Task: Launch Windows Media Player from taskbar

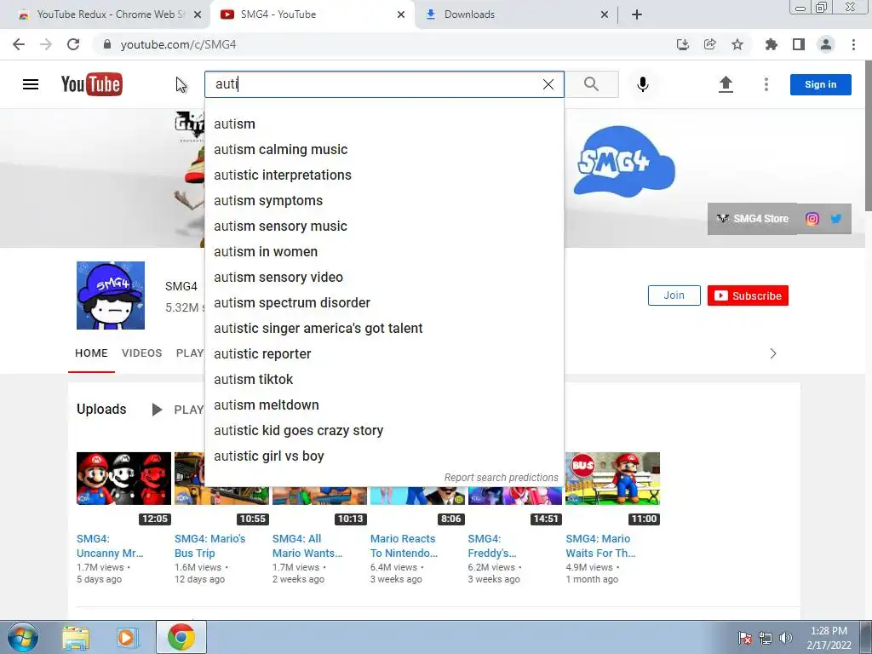Action: point(128,637)
